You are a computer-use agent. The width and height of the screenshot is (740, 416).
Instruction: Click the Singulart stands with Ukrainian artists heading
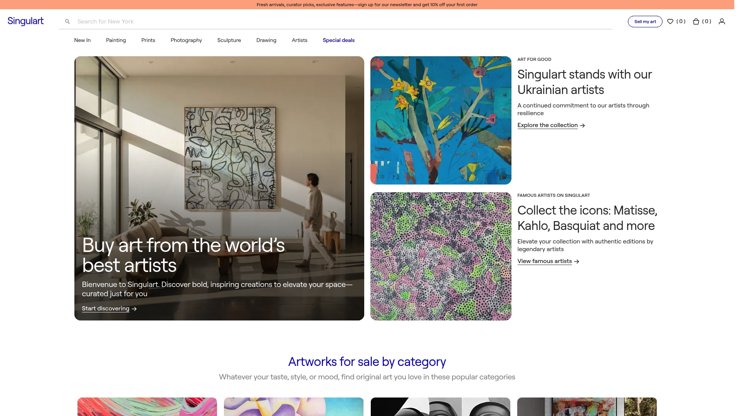pyautogui.click(x=584, y=82)
